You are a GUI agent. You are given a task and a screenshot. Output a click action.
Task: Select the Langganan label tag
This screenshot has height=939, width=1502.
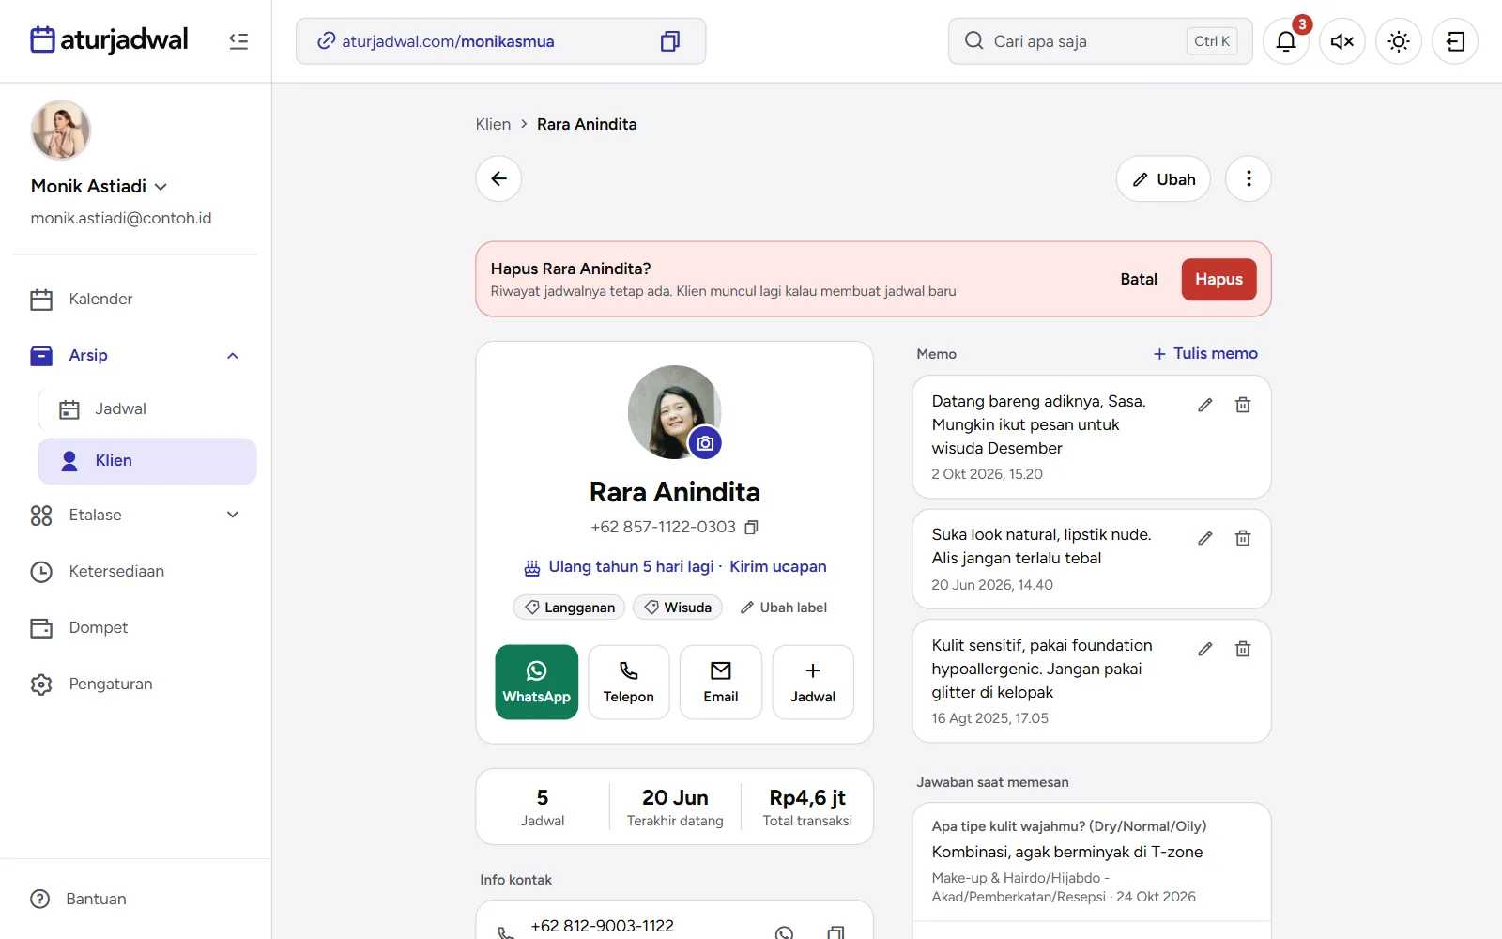[570, 608]
